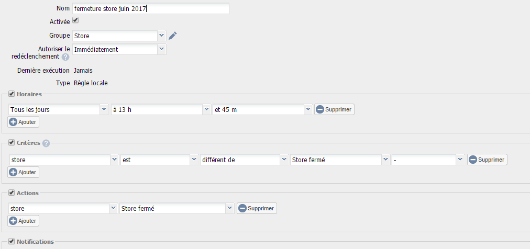Screen dimensions: 530x249
Task: Toggle the Notifications section checkbox
Action: pos(12,242)
